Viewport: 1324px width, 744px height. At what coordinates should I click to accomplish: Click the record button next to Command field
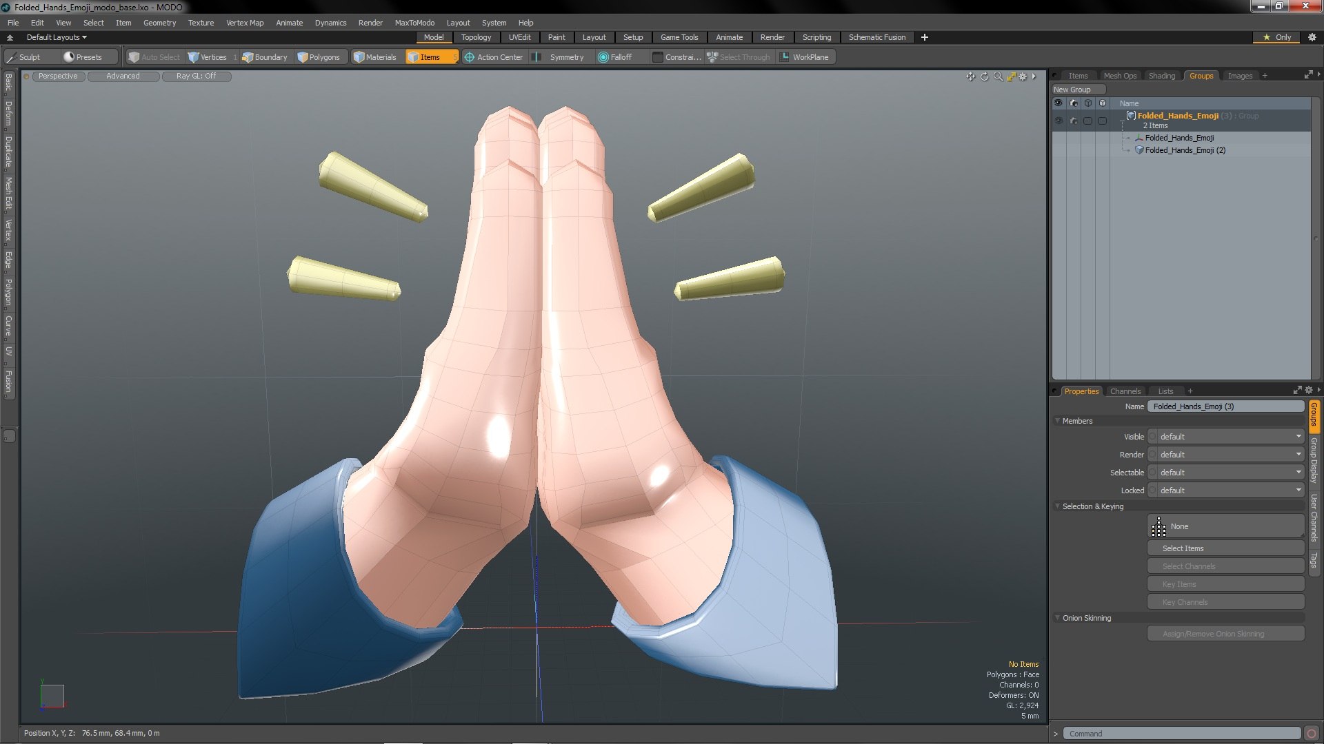point(1312,734)
